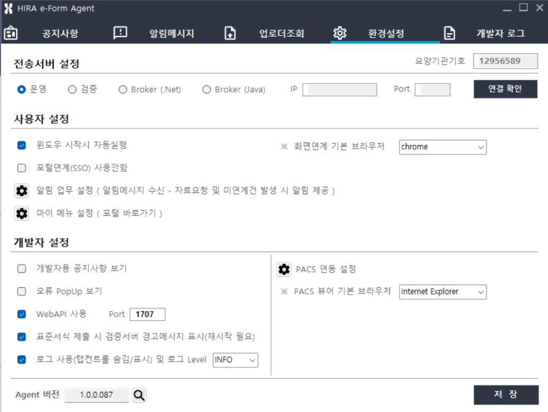The width and height of the screenshot is (548, 412).
Task: Enable 포털연계(SSO) 사용안함 checkbox
Action: pyautogui.click(x=22, y=168)
